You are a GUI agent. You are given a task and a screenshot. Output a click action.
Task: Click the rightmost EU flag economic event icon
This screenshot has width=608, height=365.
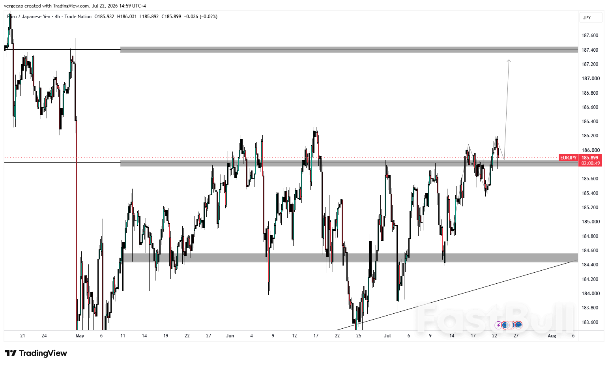[x=518, y=325]
